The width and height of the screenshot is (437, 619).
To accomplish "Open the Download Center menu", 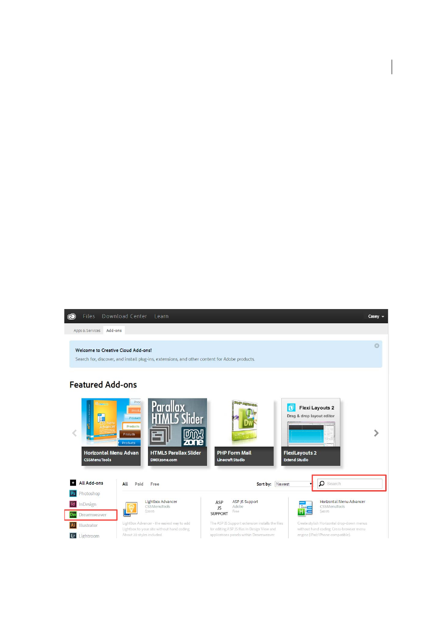I will pyautogui.click(x=125, y=316).
